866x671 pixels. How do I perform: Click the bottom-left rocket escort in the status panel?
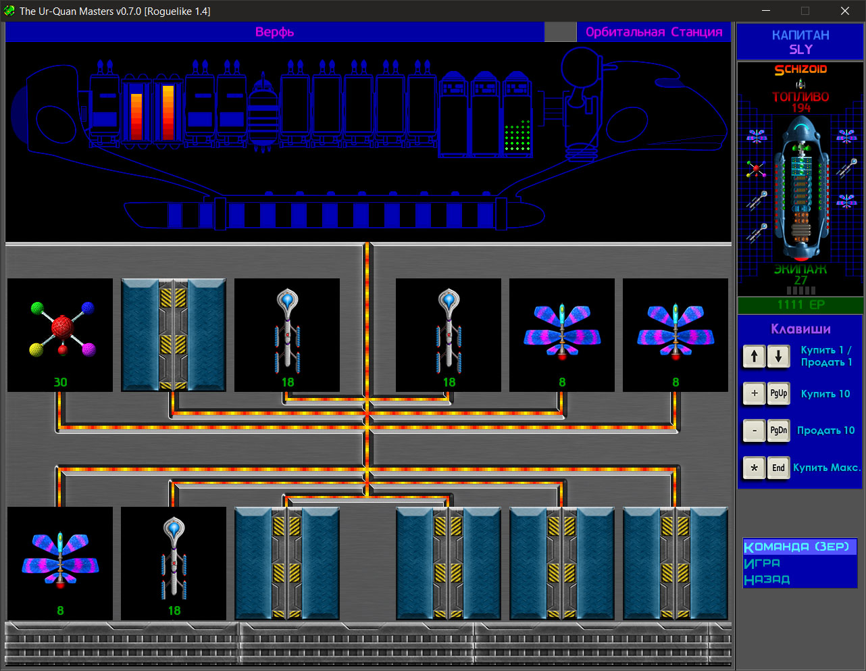tap(756, 234)
